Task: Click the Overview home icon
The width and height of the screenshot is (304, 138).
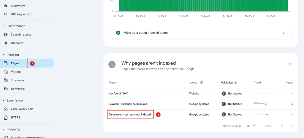Action: click(6, 6)
